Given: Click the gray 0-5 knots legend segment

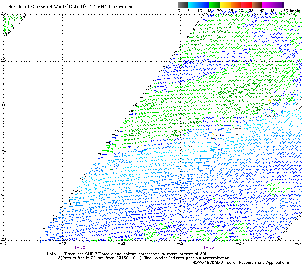Looking at the screenshot, I should tap(183, 5).
